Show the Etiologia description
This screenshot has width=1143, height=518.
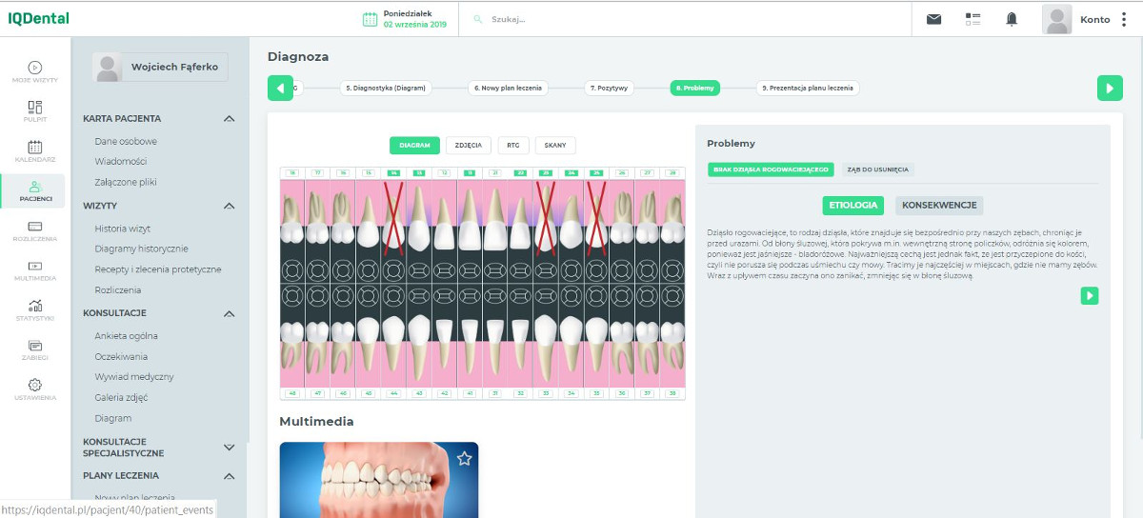point(852,205)
